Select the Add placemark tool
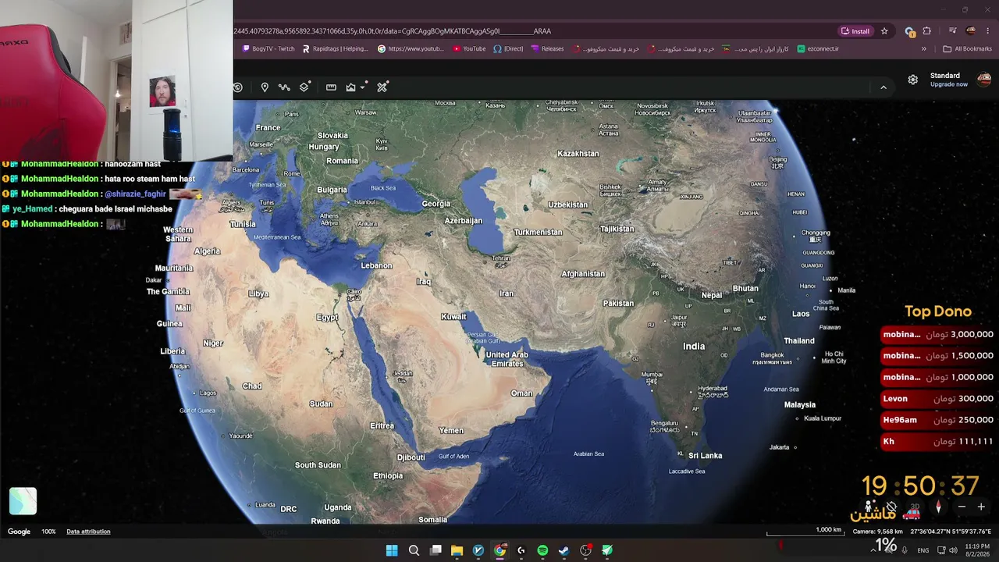 pos(265,87)
